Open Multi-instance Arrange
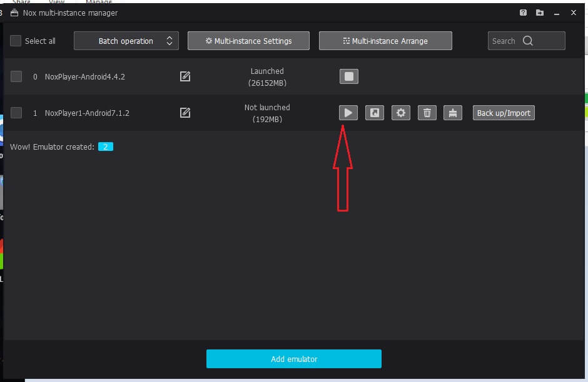 tap(385, 41)
